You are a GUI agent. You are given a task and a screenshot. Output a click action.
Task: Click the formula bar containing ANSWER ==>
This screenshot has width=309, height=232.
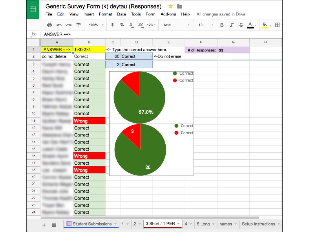[154, 34]
